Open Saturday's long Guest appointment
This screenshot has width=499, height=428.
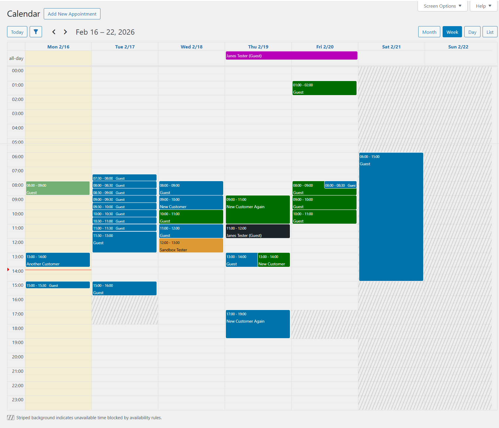[391, 216]
